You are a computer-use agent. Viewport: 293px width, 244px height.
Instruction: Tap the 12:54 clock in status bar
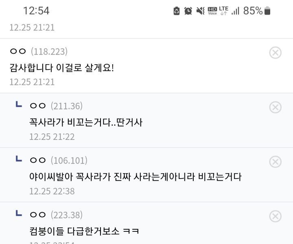click(x=36, y=11)
